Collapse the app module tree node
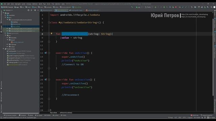 pos(4,13)
